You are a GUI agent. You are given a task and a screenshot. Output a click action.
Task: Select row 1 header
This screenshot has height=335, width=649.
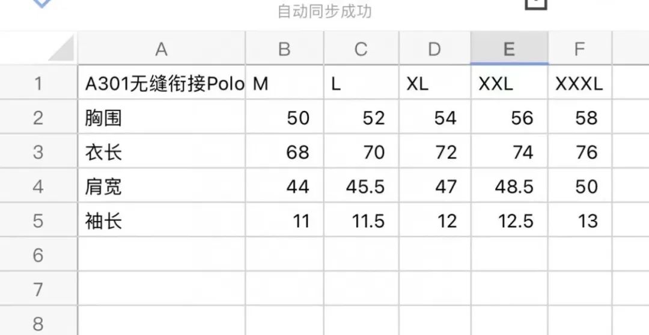(38, 83)
